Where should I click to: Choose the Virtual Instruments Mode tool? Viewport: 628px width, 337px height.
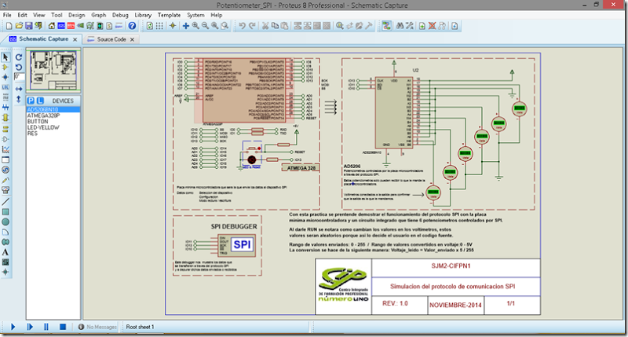5,190
